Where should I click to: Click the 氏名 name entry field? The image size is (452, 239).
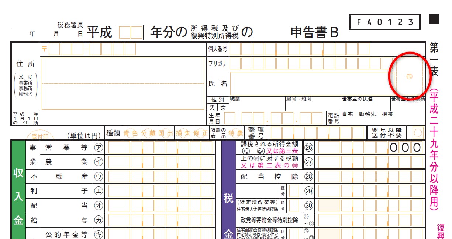(x=310, y=84)
